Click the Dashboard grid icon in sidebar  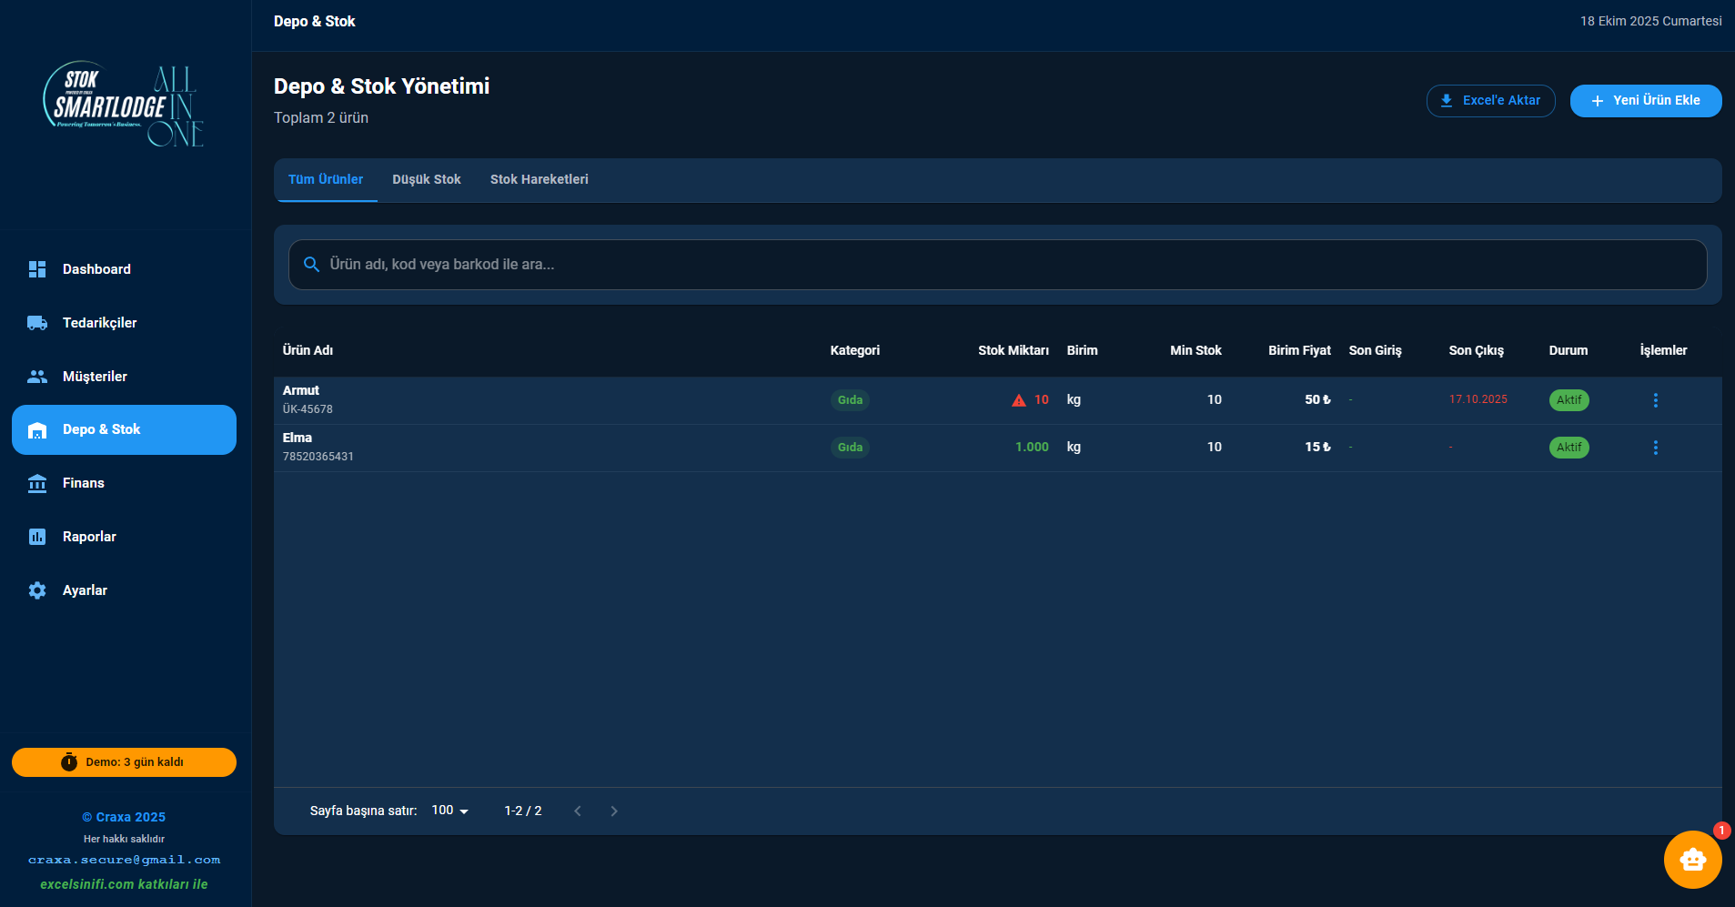pos(37,269)
